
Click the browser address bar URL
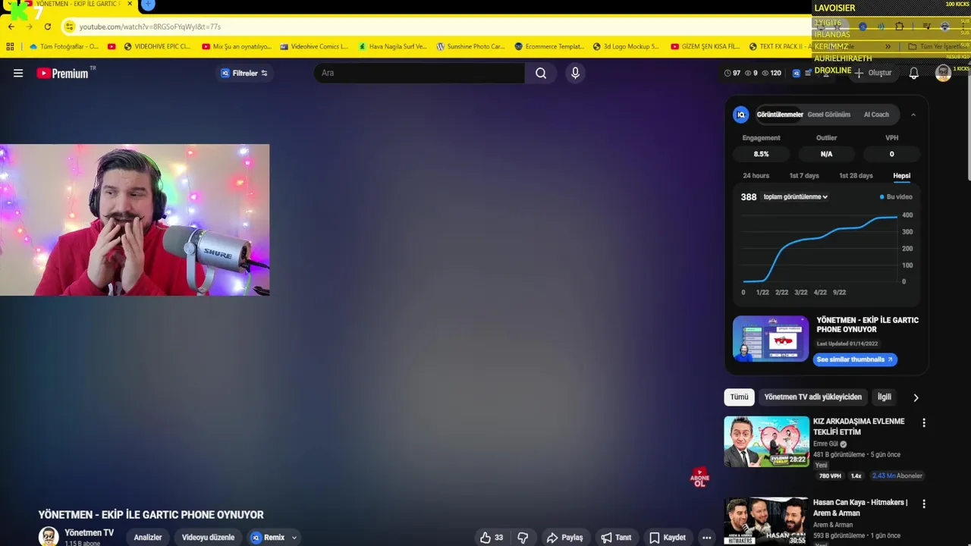tap(150, 27)
